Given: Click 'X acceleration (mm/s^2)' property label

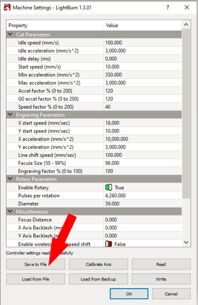Looking at the screenshot, I should (46, 139).
